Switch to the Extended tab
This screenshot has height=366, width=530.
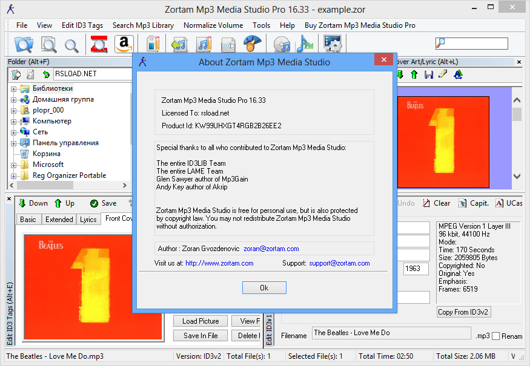[x=59, y=220]
